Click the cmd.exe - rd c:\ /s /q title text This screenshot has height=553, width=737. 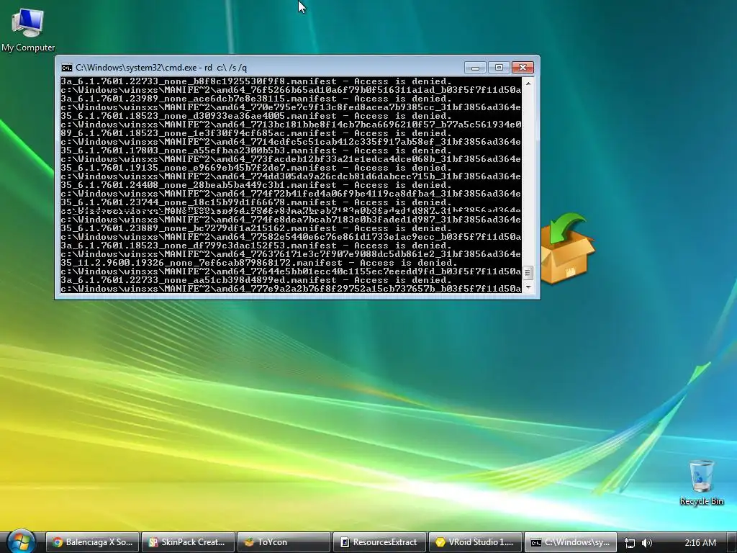click(x=160, y=68)
